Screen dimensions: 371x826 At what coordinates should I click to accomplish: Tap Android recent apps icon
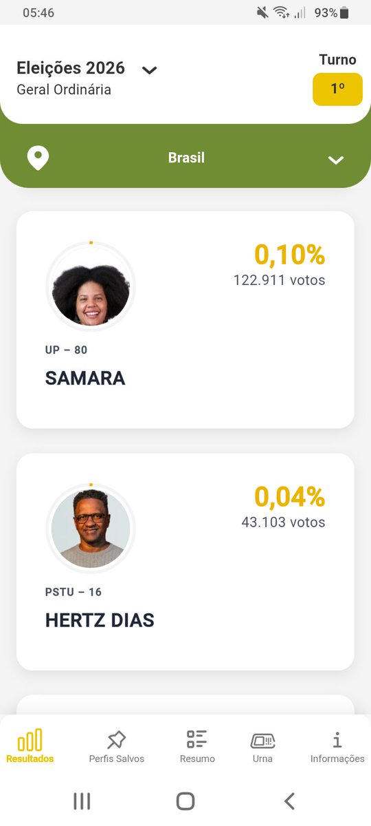click(x=82, y=801)
